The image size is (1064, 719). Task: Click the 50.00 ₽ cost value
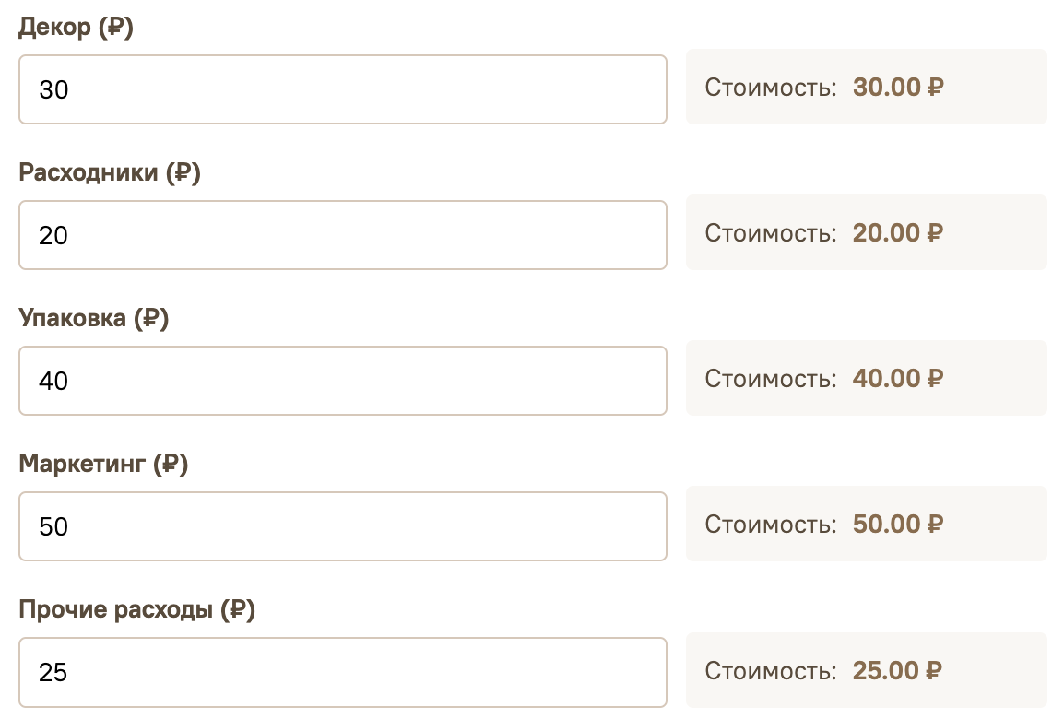click(x=898, y=524)
